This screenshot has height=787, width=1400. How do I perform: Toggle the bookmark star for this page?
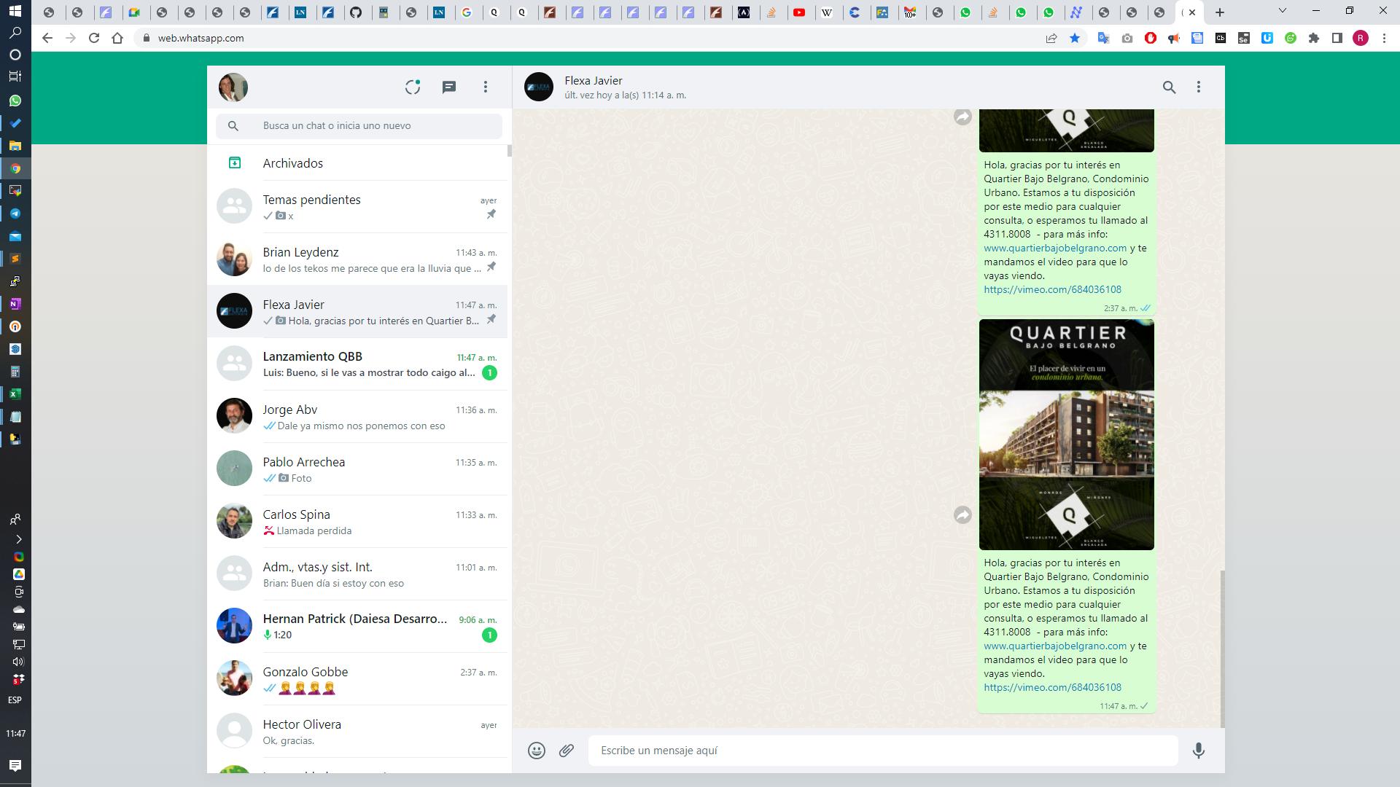click(x=1075, y=38)
